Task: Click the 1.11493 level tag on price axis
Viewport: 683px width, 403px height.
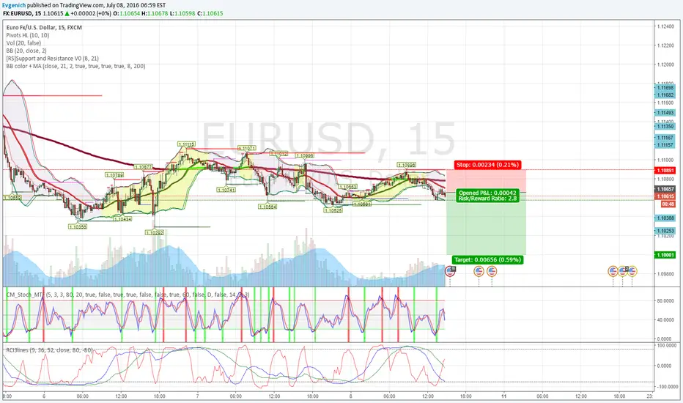Action: (x=665, y=113)
